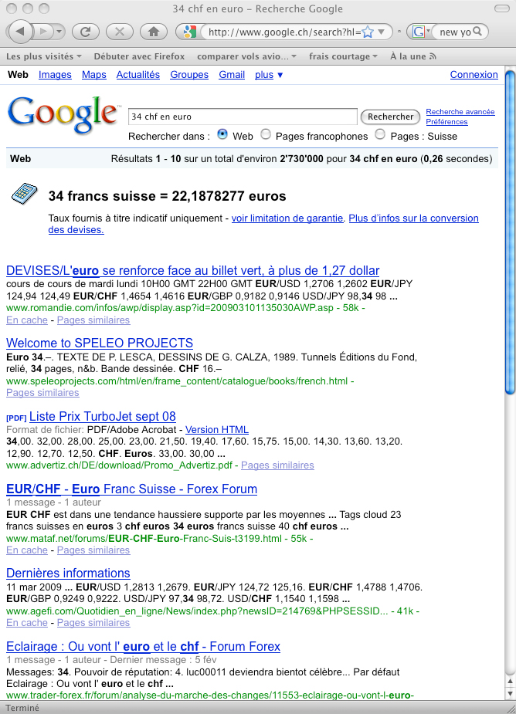Click the vertical scrollbar thumb
Viewport: 516px width, 714px height.
coord(510,232)
